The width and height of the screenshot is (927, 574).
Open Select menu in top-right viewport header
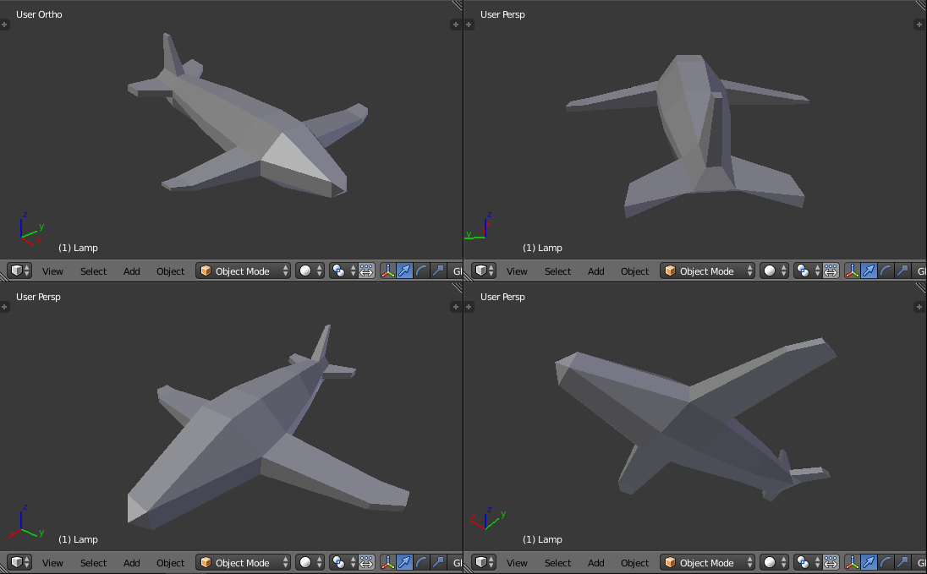coord(557,271)
